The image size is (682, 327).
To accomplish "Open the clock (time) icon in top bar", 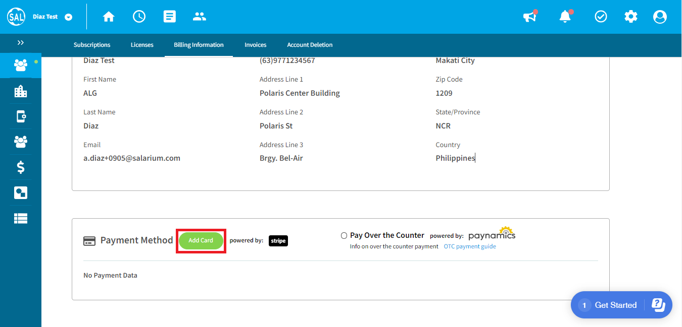I will tap(139, 17).
